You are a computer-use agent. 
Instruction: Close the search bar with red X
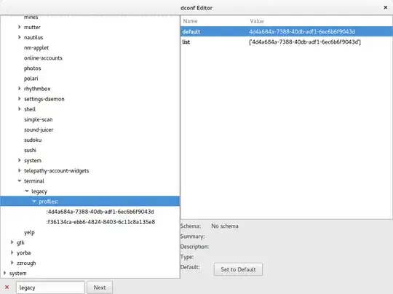pos(7,287)
